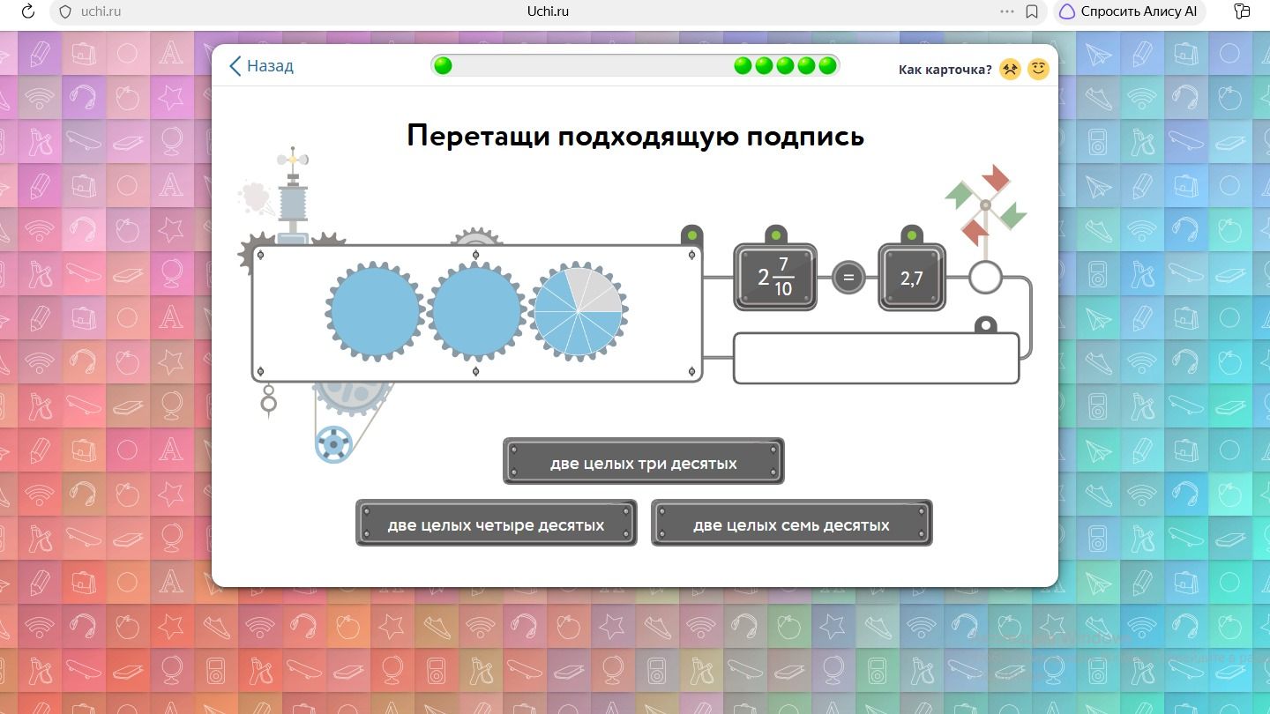Click the first green progress dot
The image size is (1270, 714).
[444, 66]
